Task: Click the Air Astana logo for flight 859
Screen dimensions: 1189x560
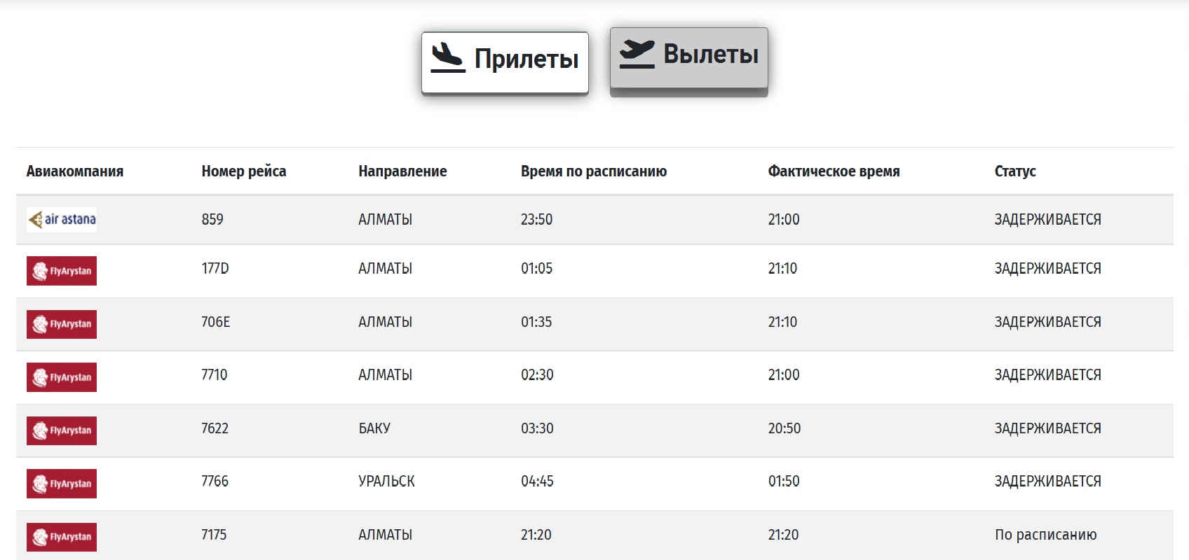Action: 62,220
